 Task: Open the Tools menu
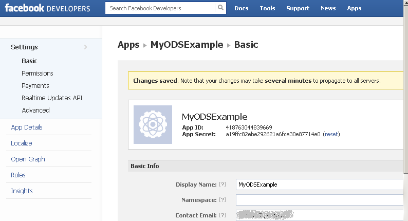tap(267, 8)
